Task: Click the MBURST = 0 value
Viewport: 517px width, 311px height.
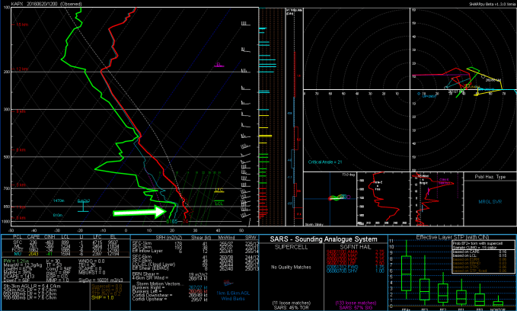Action: (92, 273)
